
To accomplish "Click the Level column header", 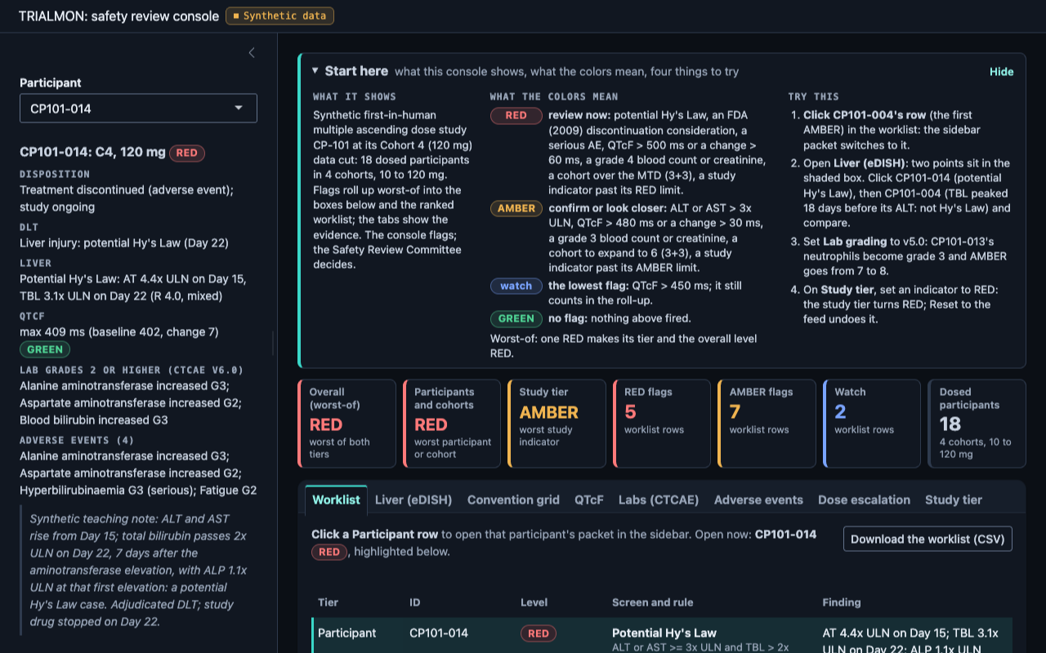I will pos(534,602).
